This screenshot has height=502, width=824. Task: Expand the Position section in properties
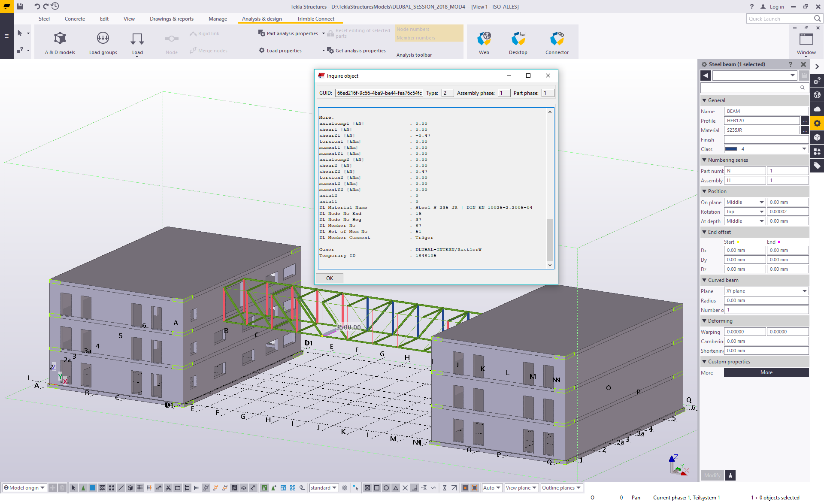pyautogui.click(x=718, y=191)
